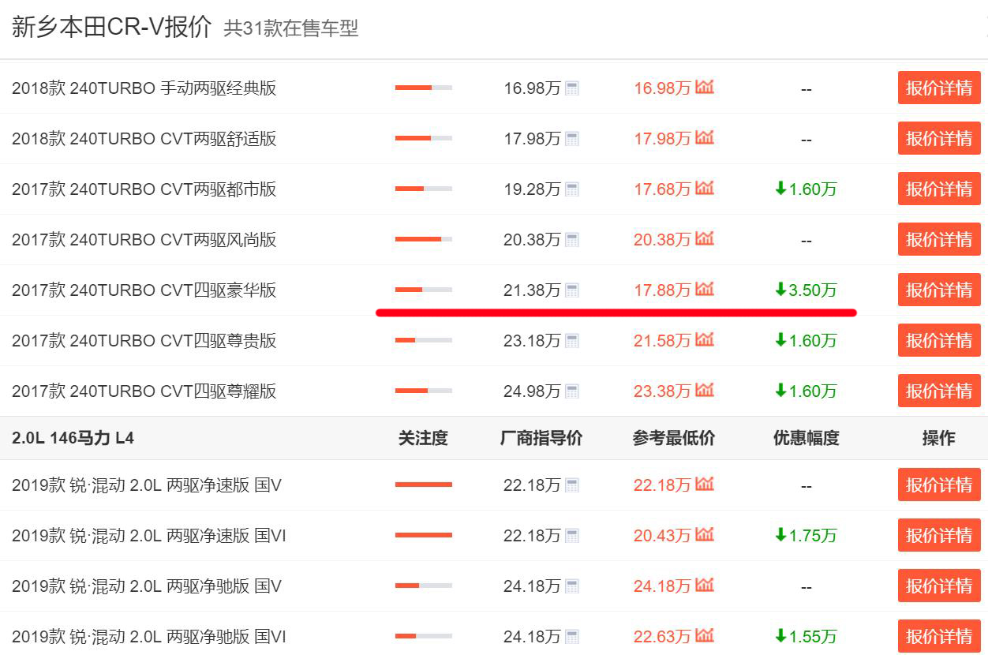This screenshot has width=988, height=655.
Task: Open 2017款 240TURBO CVT四驱尊贵版 model link
Action: (144, 341)
